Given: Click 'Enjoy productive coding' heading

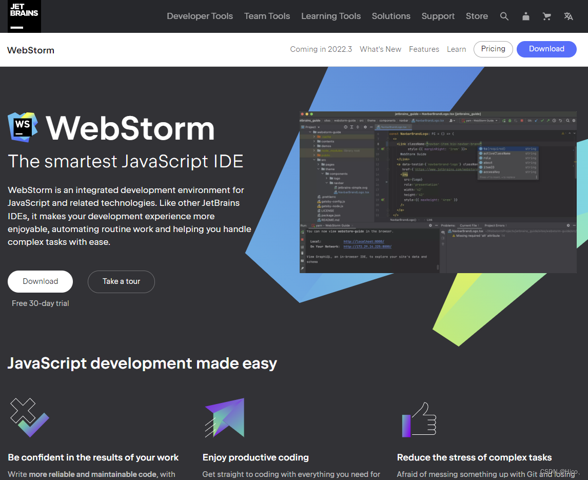Looking at the screenshot, I should click(x=256, y=457).
